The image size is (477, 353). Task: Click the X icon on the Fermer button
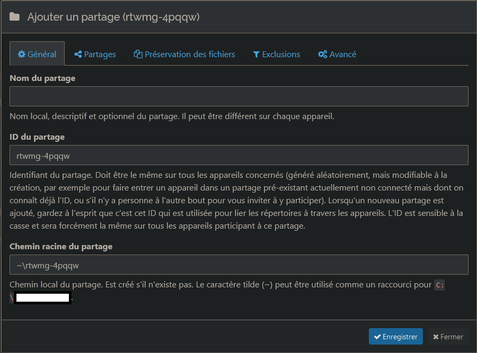[x=436, y=337]
